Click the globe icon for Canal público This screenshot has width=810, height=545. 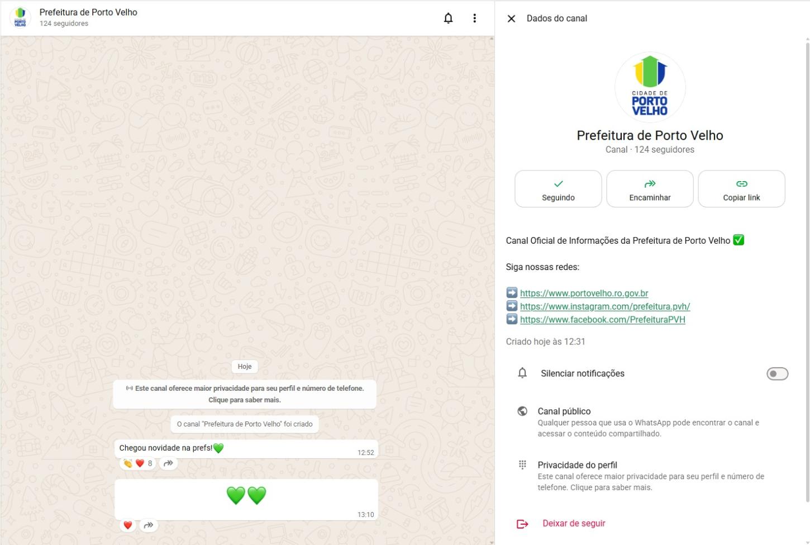point(522,411)
